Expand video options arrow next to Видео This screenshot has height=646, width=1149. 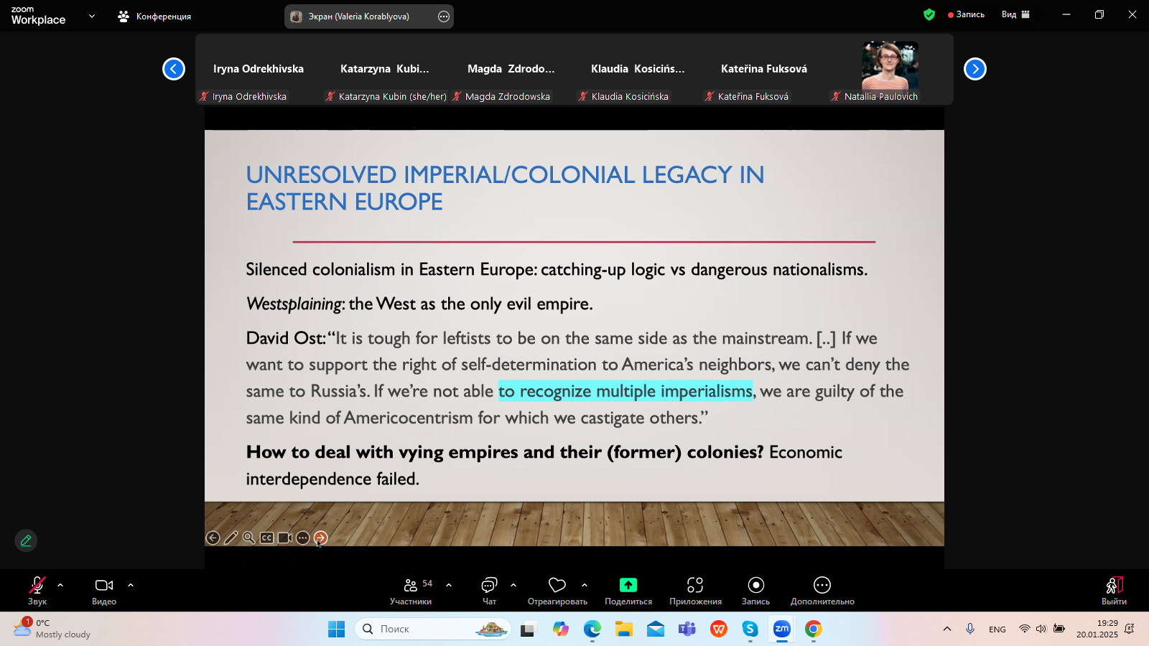[131, 585]
